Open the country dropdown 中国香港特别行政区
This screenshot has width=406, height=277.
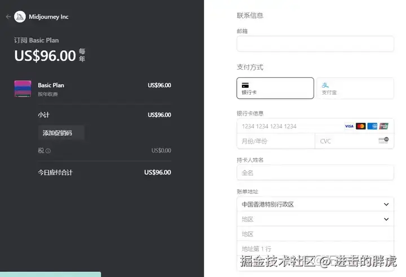(x=315, y=204)
